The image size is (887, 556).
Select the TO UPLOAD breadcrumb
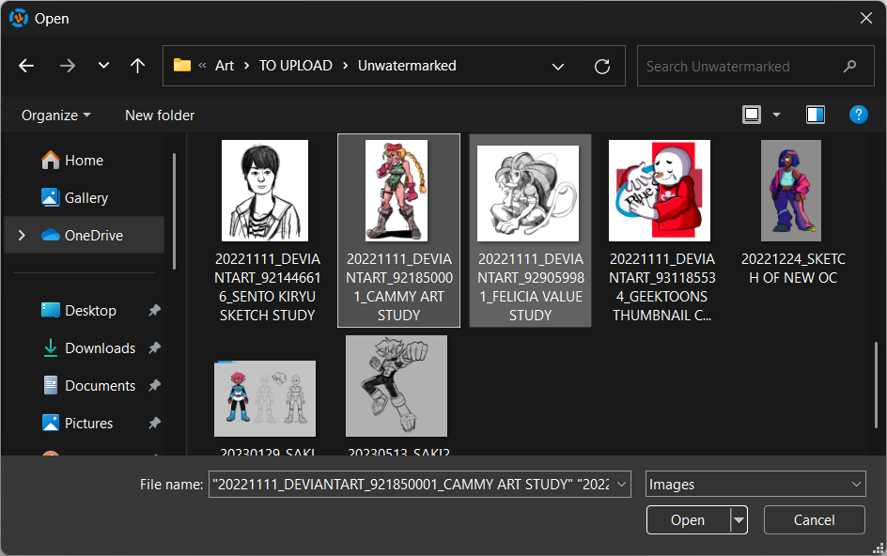pos(296,66)
